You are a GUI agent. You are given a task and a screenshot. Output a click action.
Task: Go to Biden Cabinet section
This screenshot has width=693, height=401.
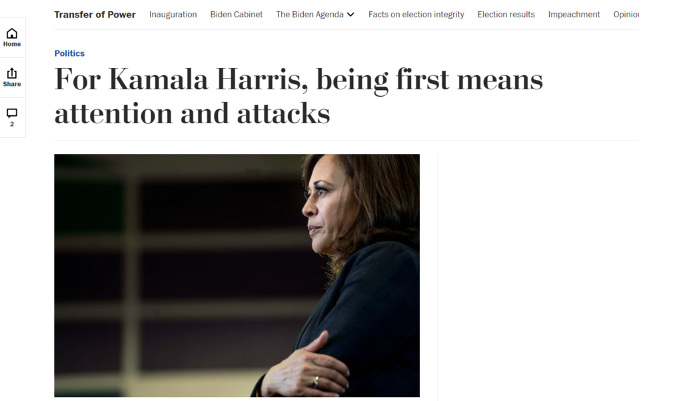[x=237, y=15]
